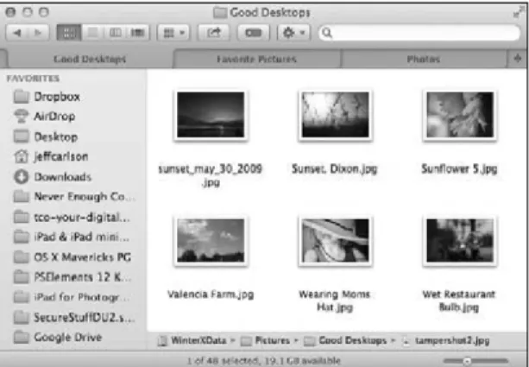Switch to Cover Flow view
The width and height of the screenshot is (529, 367).
click(138, 33)
